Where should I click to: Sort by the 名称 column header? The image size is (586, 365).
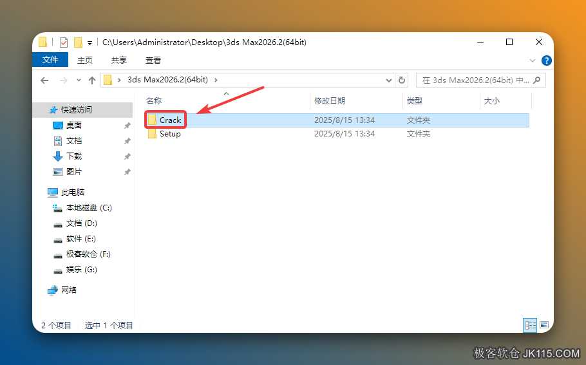tap(154, 100)
